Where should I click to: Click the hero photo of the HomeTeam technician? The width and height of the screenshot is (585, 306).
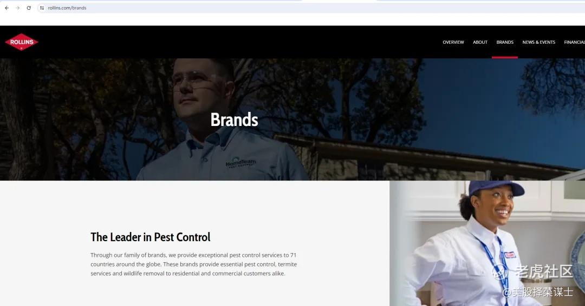(x=292, y=119)
